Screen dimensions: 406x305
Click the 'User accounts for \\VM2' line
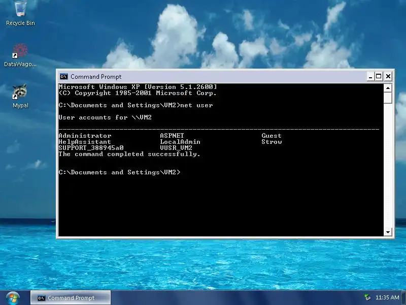(105, 117)
